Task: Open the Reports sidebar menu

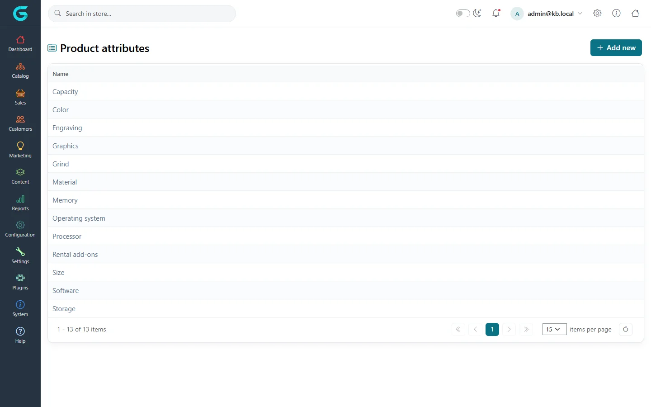Action: 20,203
